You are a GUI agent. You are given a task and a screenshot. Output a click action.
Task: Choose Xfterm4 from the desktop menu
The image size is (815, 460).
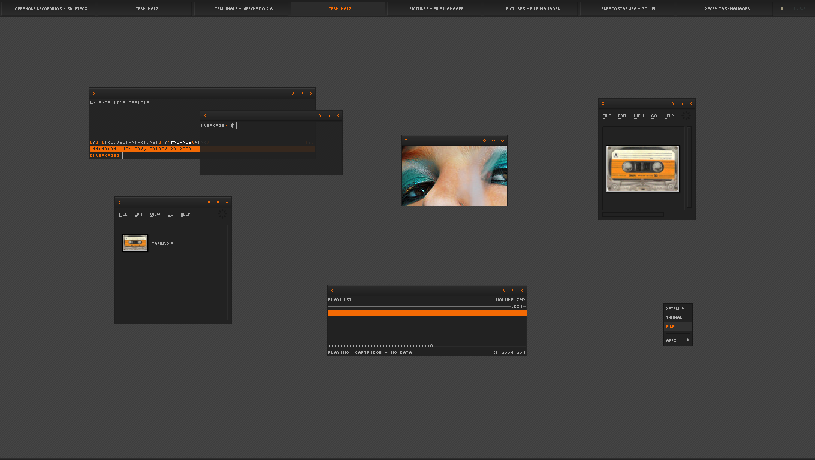point(678,308)
